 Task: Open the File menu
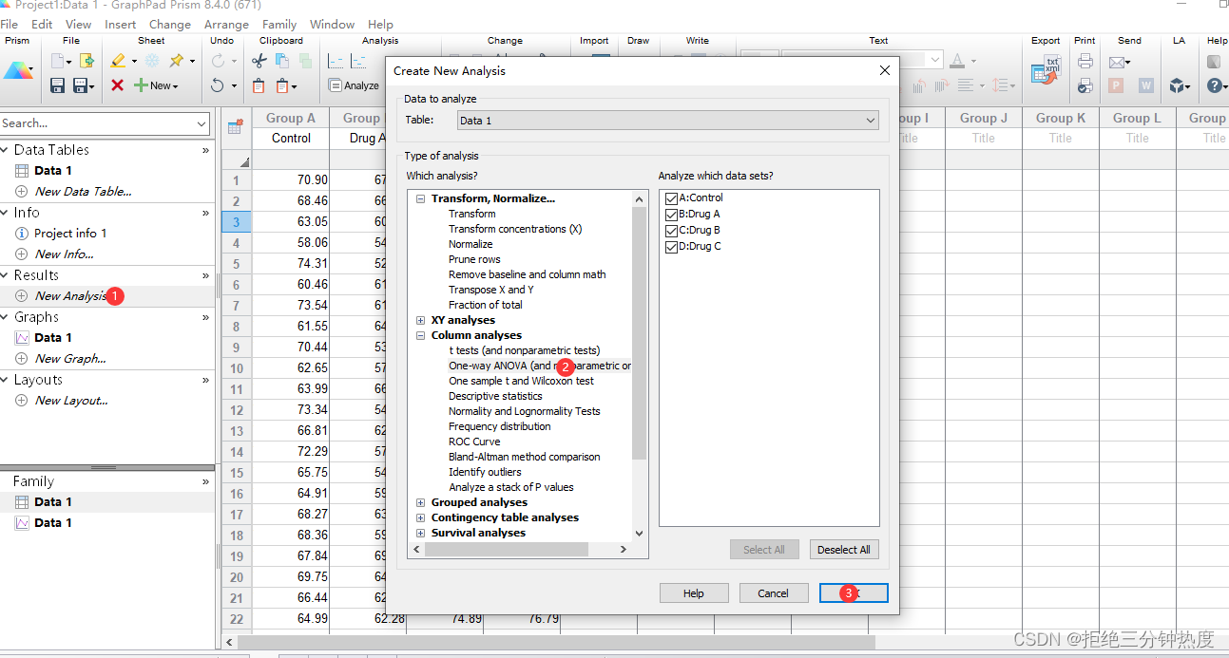point(9,24)
